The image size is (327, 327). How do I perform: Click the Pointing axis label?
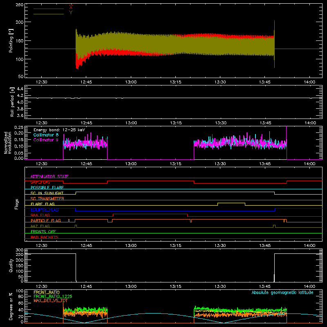click(x=11, y=40)
